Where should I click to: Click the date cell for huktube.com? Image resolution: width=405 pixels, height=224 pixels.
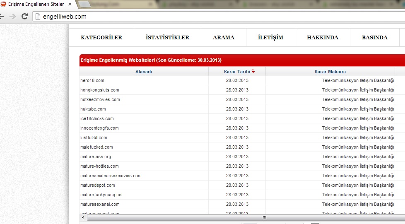(237, 109)
